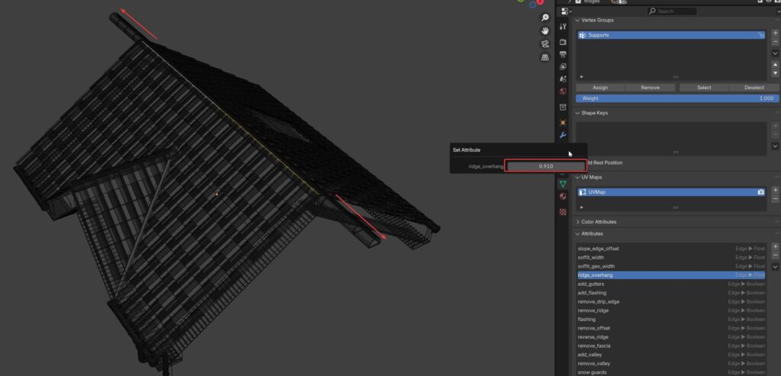Remove UV map with minus icon
This screenshot has height=376, width=781.
pos(775,199)
